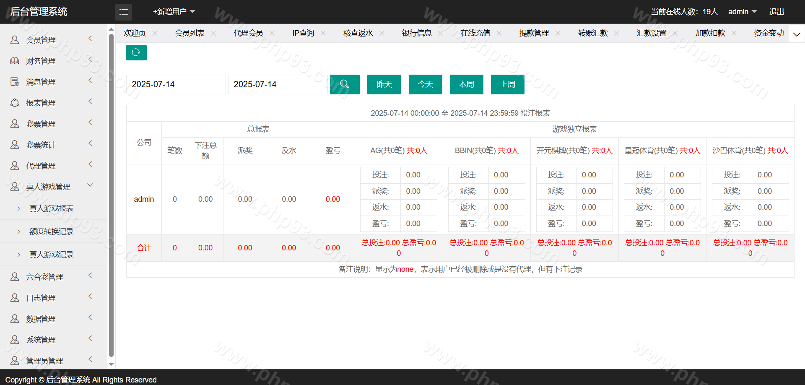The width and height of the screenshot is (805, 385).
Task: Expand the tab list overflow chevron
Action: tap(797, 34)
